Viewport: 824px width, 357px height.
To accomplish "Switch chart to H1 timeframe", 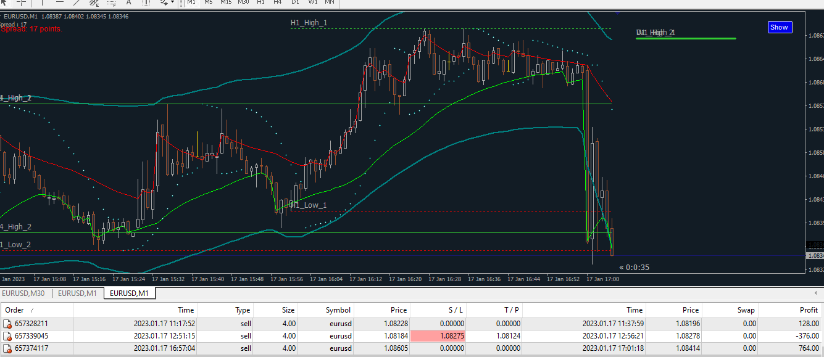I will pyautogui.click(x=260, y=2).
